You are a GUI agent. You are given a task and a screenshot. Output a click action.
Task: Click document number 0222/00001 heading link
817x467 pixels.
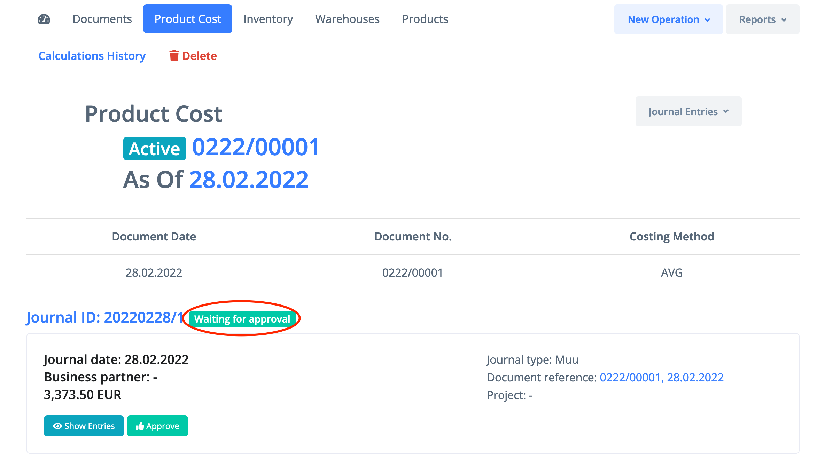[x=256, y=147]
